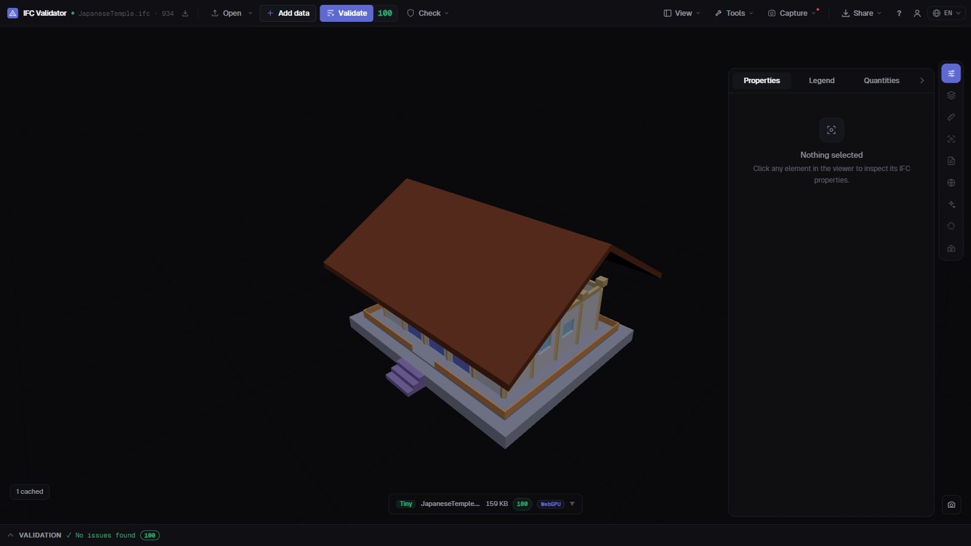971x546 pixels.
Task: Open the Check dropdown menu
Action: (428, 13)
